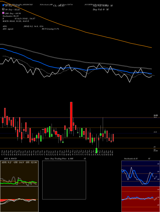Click the orange 200-day moving average line
The image size is (160, 212).
pyautogui.click(x=86, y=32)
